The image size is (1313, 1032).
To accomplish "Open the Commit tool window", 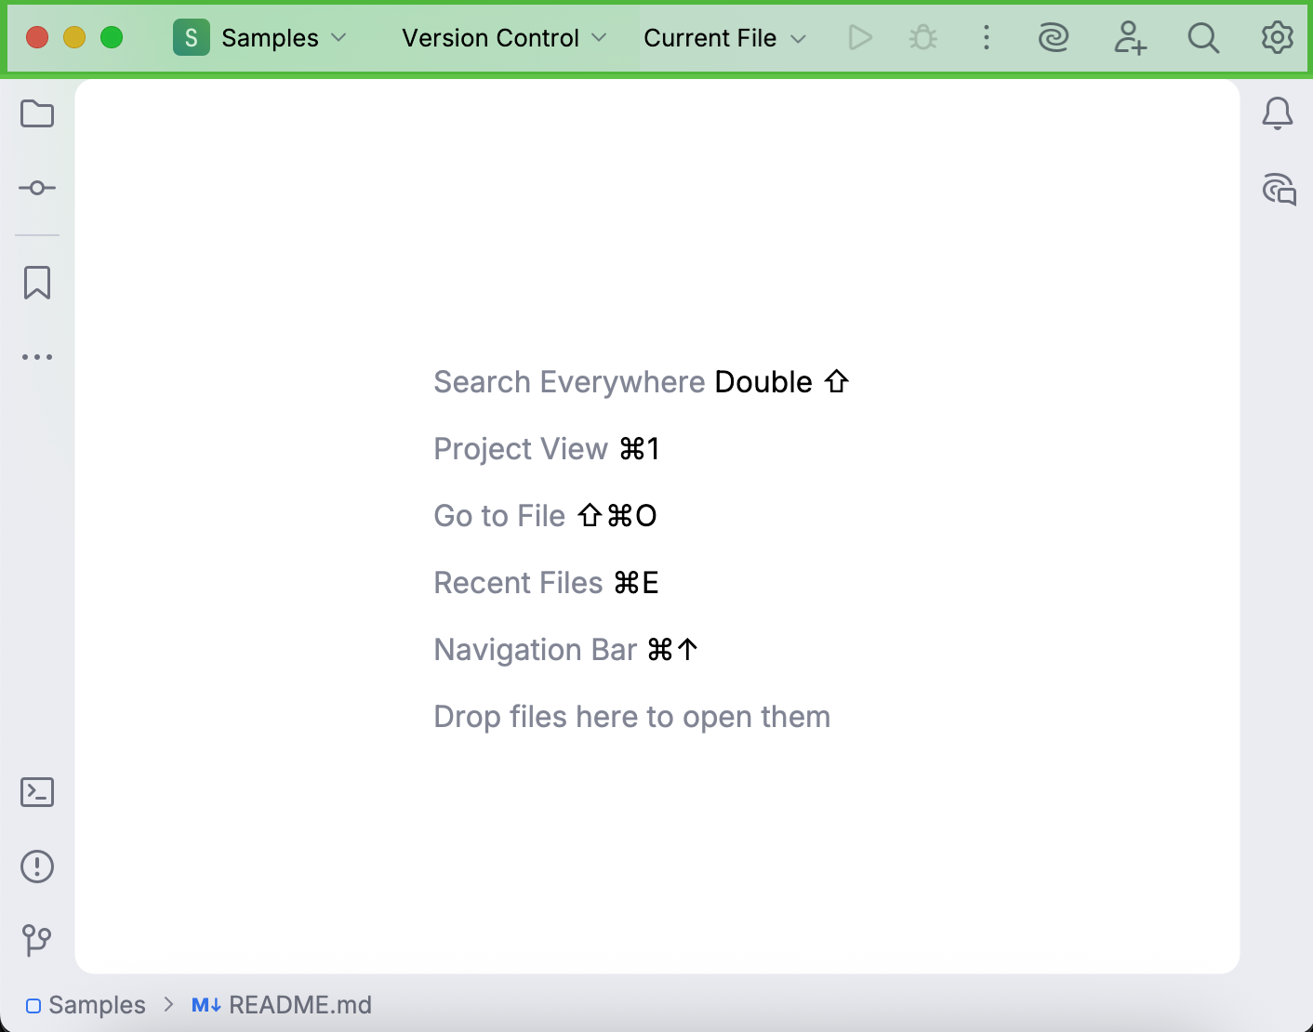I will [x=37, y=188].
